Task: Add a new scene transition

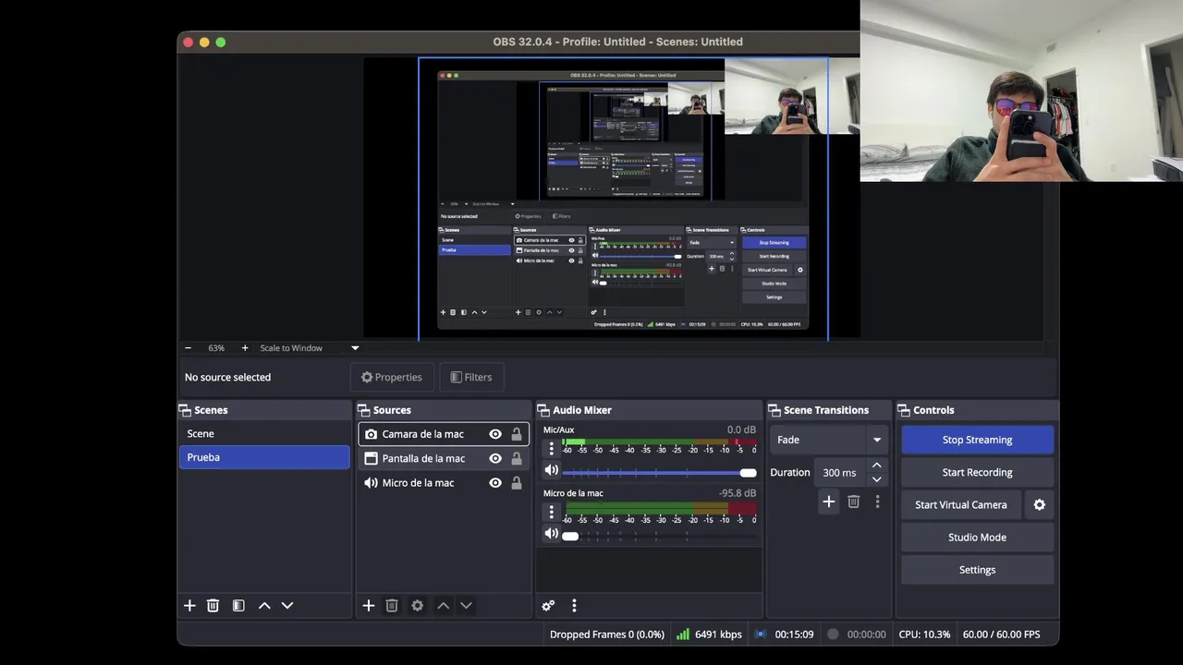Action: pyautogui.click(x=829, y=502)
